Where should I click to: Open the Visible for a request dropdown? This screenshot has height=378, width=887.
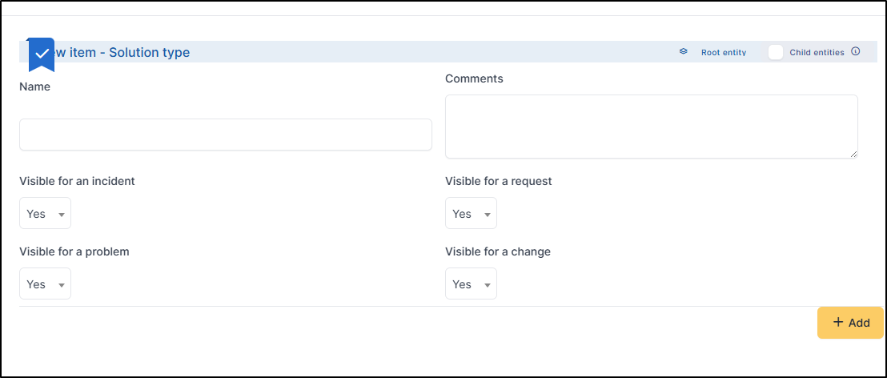tap(471, 214)
